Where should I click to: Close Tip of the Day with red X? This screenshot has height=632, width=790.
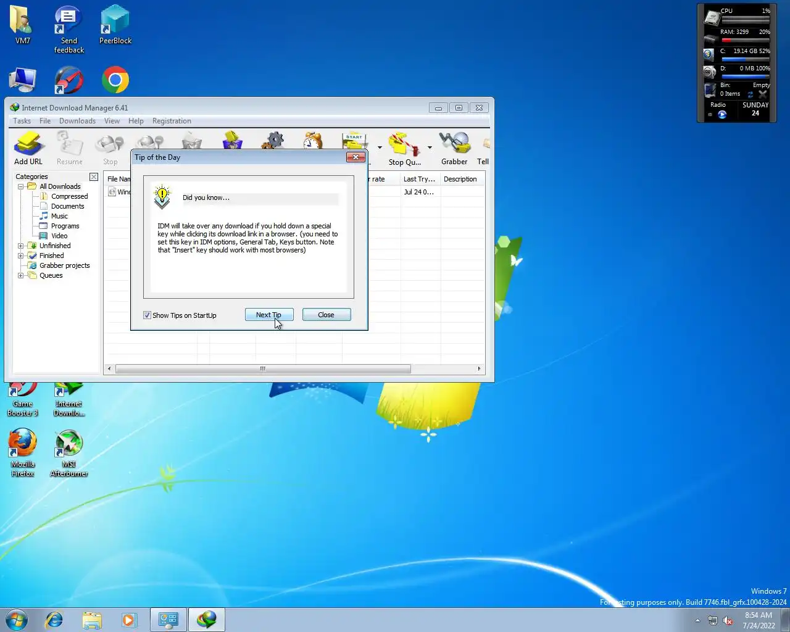355,157
